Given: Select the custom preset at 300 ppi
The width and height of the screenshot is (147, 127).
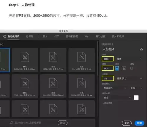Looking at the screenshot, I should [25, 60].
